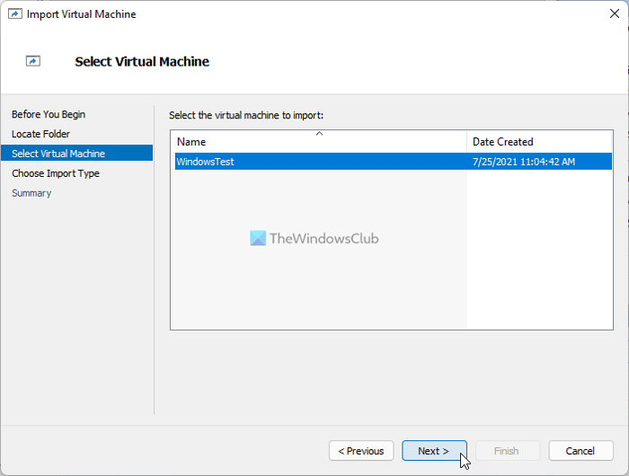Select the Select Virtual Machine step
The image size is (629, 476).
(x=58, y=154)
